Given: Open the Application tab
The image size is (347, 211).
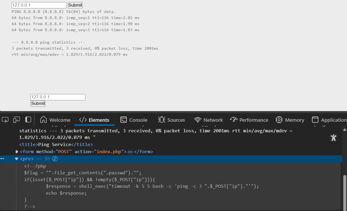Looking at the screenshot, I should click(x=330, y=120).
